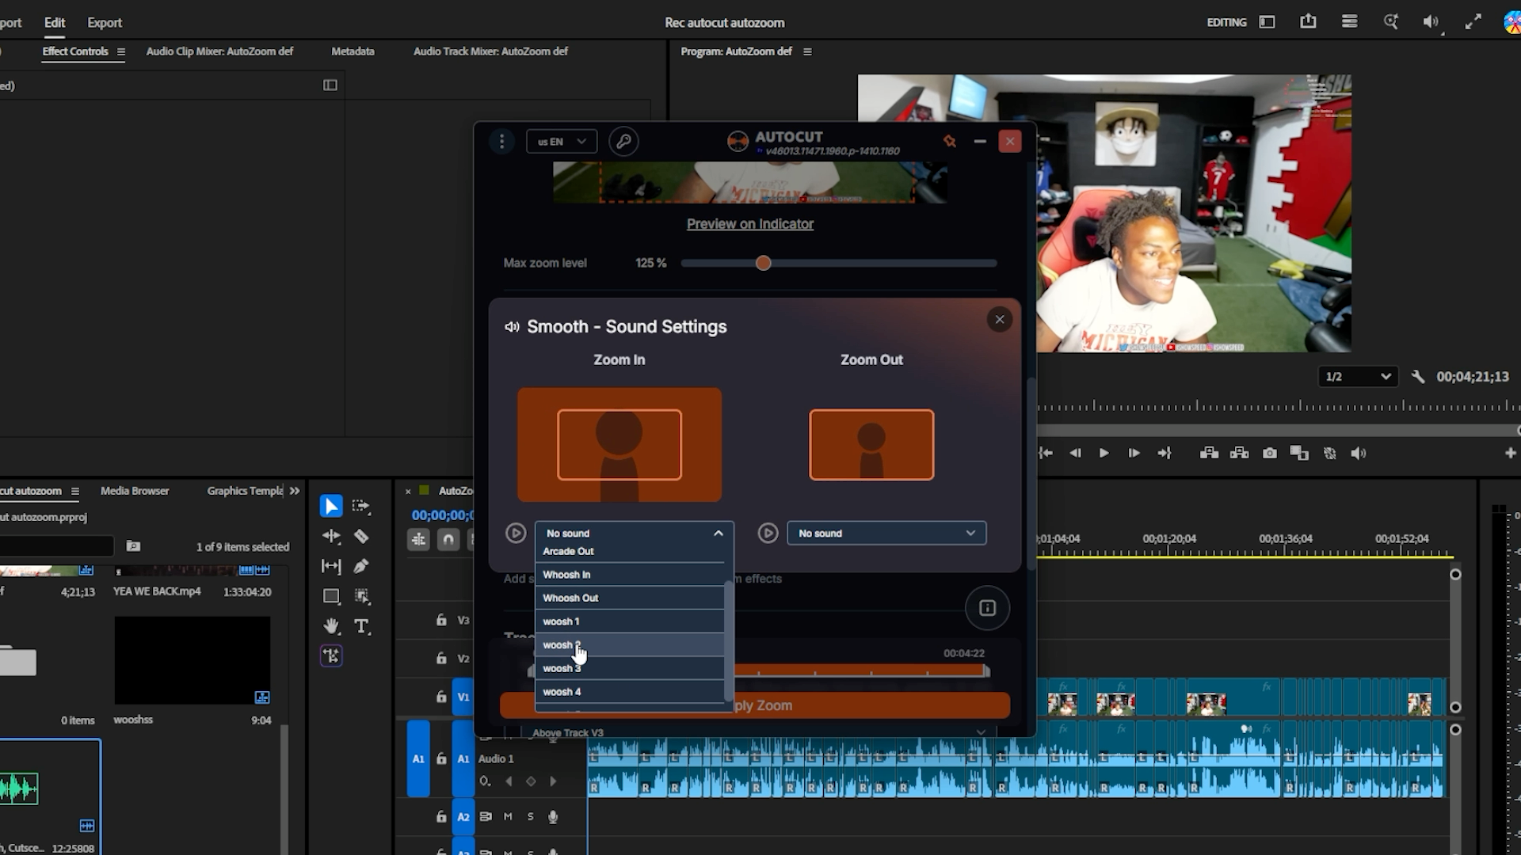Select the Track Select Forward tool
1521x855 pixels.
[361, 506]
